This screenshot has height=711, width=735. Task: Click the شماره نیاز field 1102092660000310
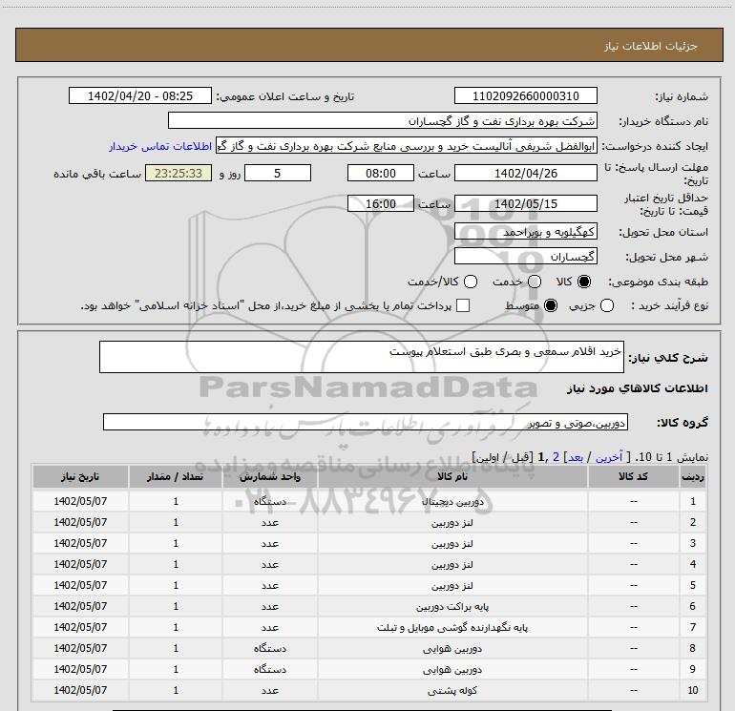point(525,95)
